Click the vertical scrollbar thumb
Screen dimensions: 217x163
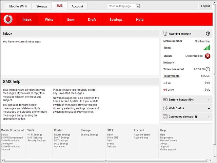point(215,74)
